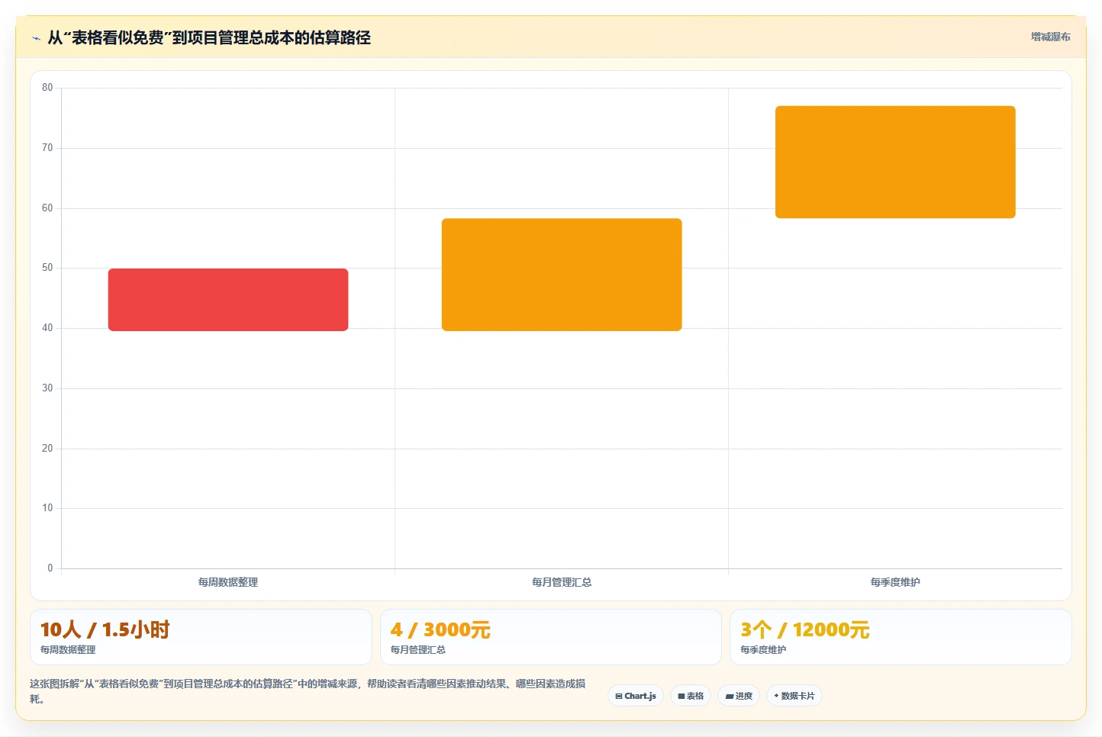The width and height of the screenshot is (1102, 737).
Task: Open the 4 / 3000元 data card
Action: pyautogui.click(x=551, y=637)
